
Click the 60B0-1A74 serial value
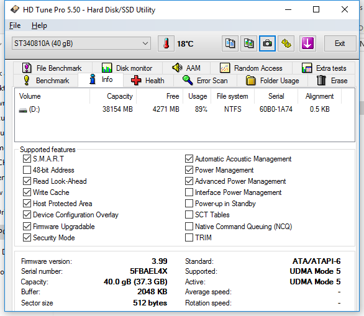(x=276, y=109)
